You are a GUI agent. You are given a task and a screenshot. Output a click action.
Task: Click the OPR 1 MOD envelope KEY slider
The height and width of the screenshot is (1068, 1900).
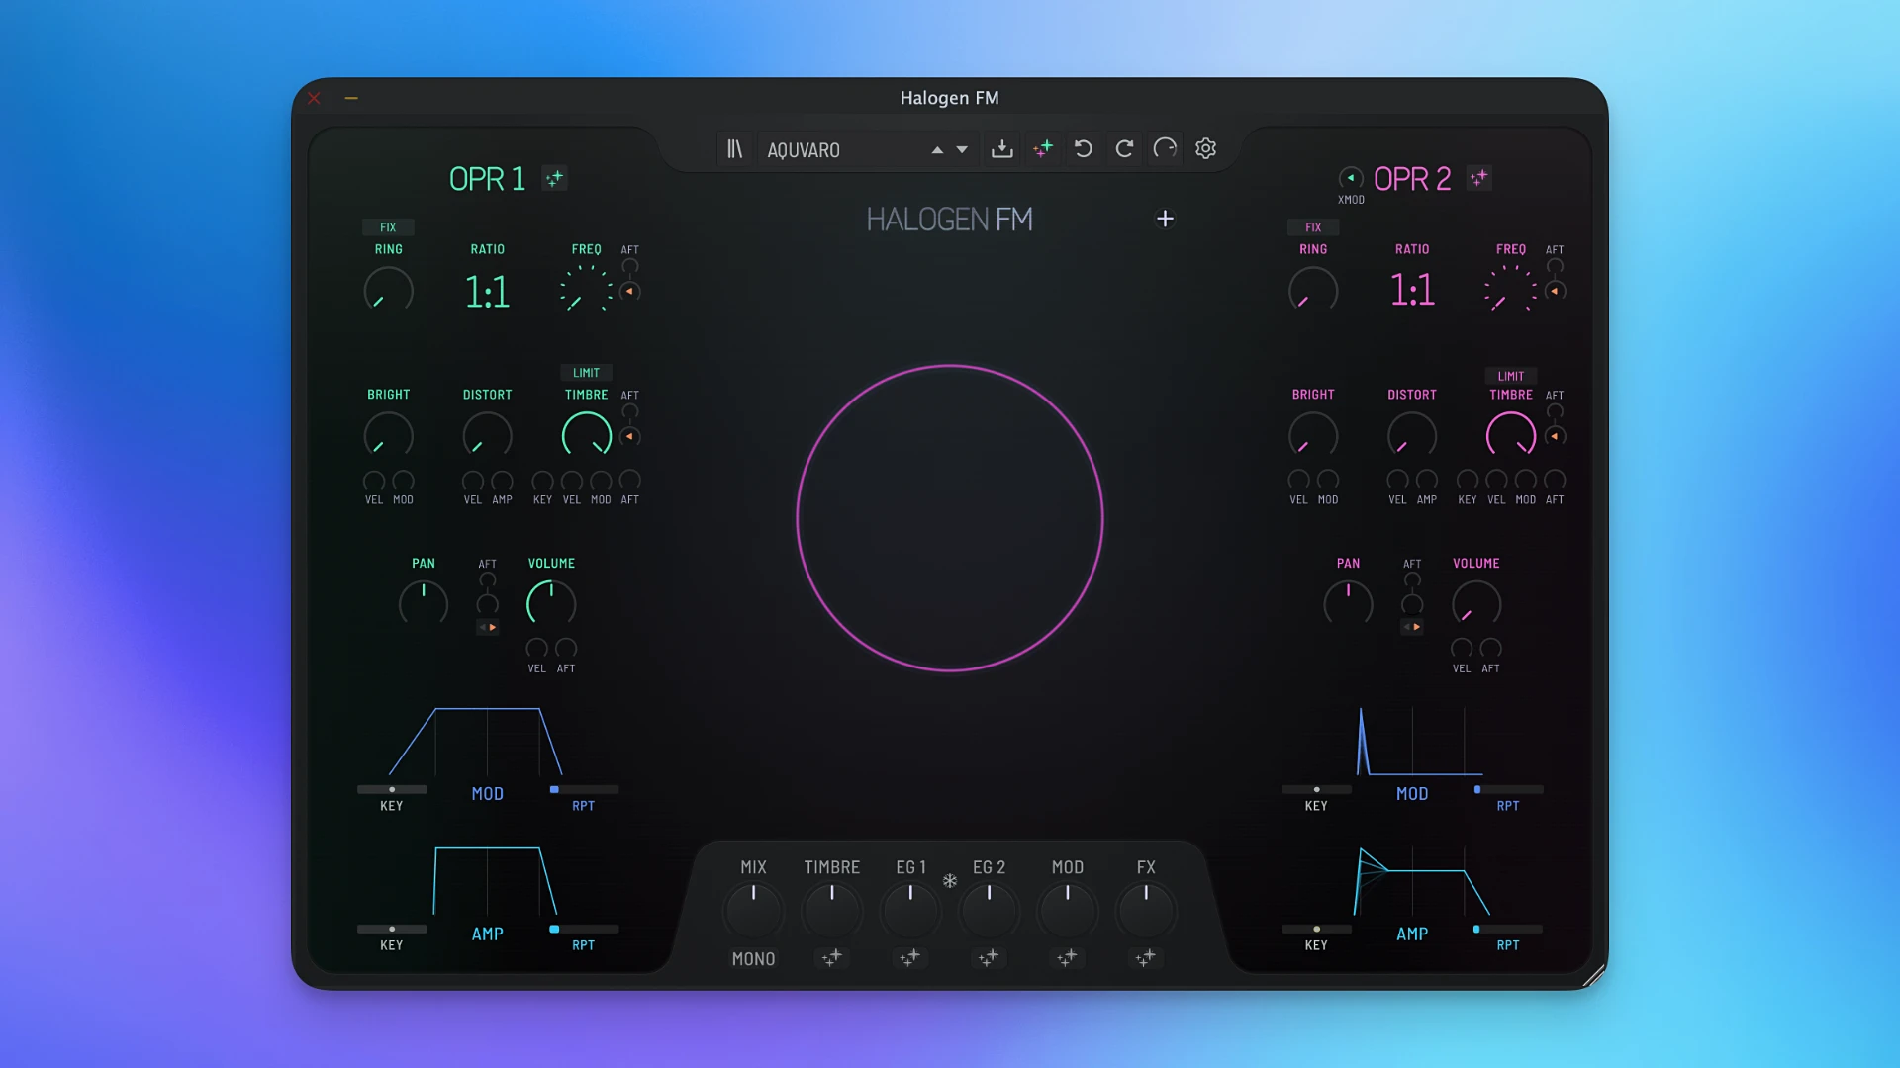pyautogui.click(x=392, y=790)
